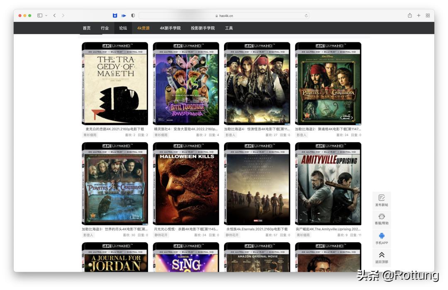The width and height of the screenshot is (448, 290).
Task: Click author 影音人 under 加勒比海盗3
Action: (x=88, y=235)
